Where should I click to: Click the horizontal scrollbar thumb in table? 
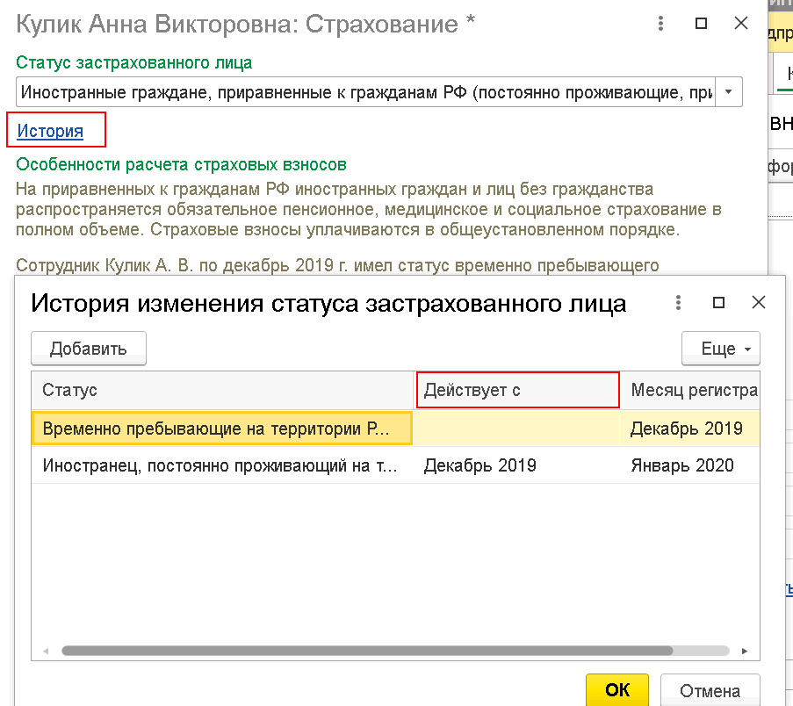click(x=367, y=651)
